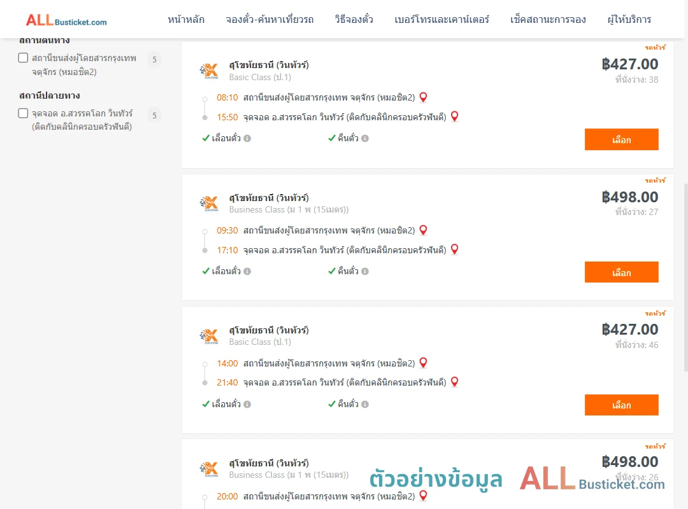Click the page vertical scrollbar
The height and width of the screenshot is (509, 688).
click(x=685, y=277)
